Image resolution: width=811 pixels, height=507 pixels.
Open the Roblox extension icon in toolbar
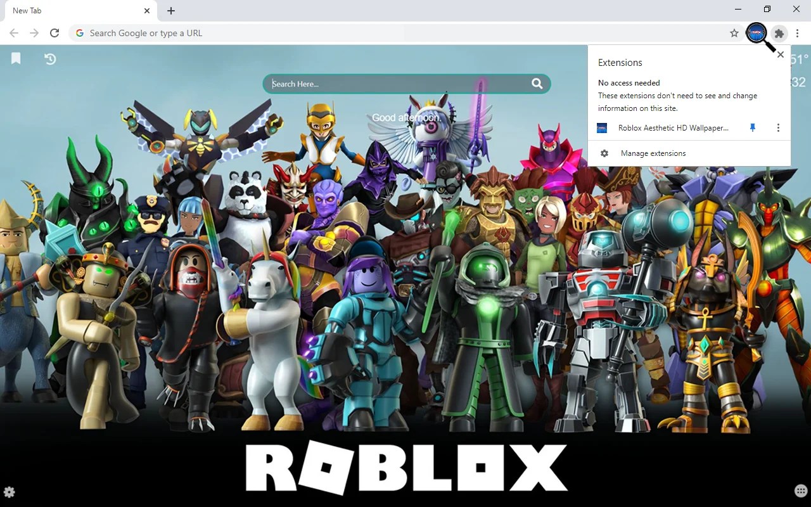[x=757, y=33]
